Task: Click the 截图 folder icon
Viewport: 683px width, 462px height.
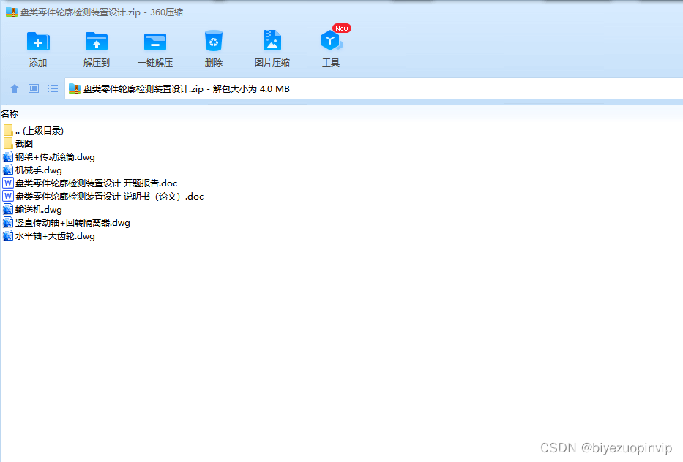Action: (8, 143)
